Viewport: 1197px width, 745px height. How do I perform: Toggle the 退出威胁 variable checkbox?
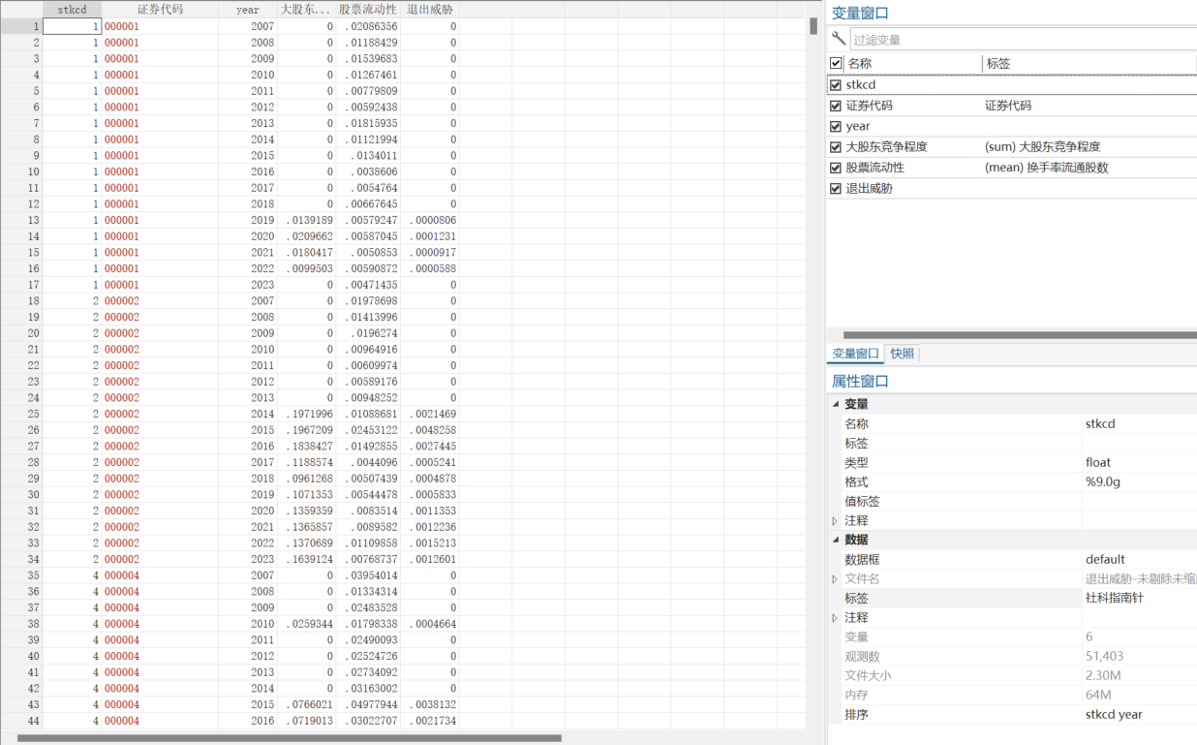(x=836, y=189)
